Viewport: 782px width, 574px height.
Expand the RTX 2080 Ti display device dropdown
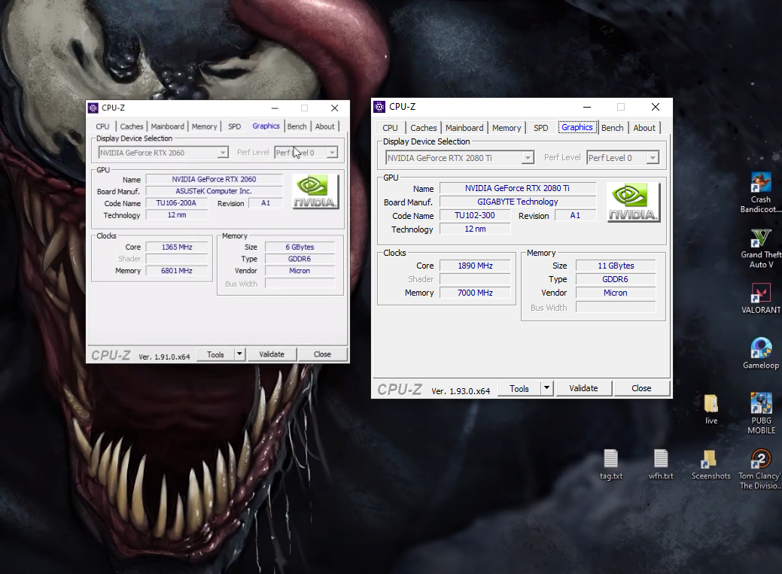tap(527, 158)
